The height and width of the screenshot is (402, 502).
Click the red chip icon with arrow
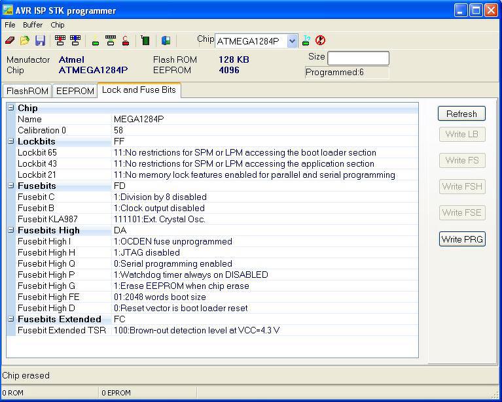(126, 41)
